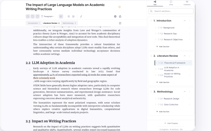Open the three-dot menu for Methodology chapter
The height and width of the screenshot is (131, 211).
click(x=189, y=92)
